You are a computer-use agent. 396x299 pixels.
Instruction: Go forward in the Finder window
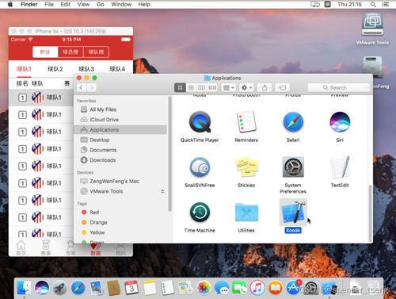coord(91,87)
